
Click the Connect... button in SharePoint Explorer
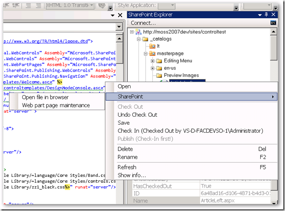coord(143,23)
